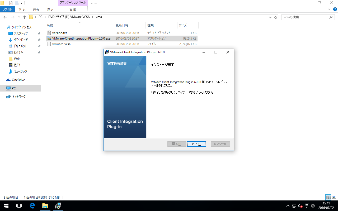Open デスクトップ in navigation pane
The width and height of the screenshot is (338, 211).
click(x=21, y=33)
